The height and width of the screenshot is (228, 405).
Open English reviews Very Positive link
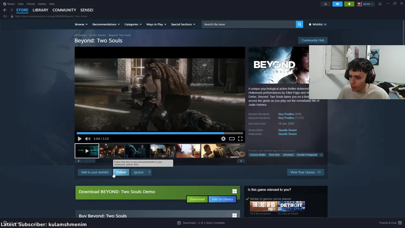[286, 118]
